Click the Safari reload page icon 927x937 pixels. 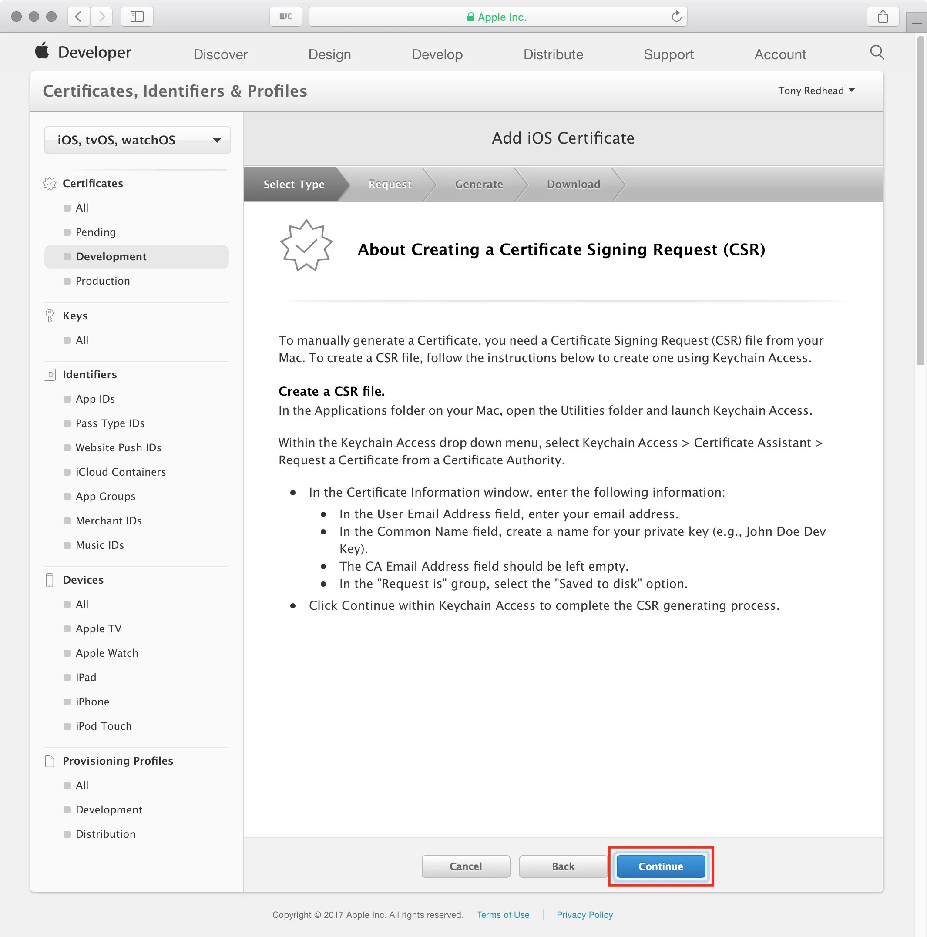point(676,17)
